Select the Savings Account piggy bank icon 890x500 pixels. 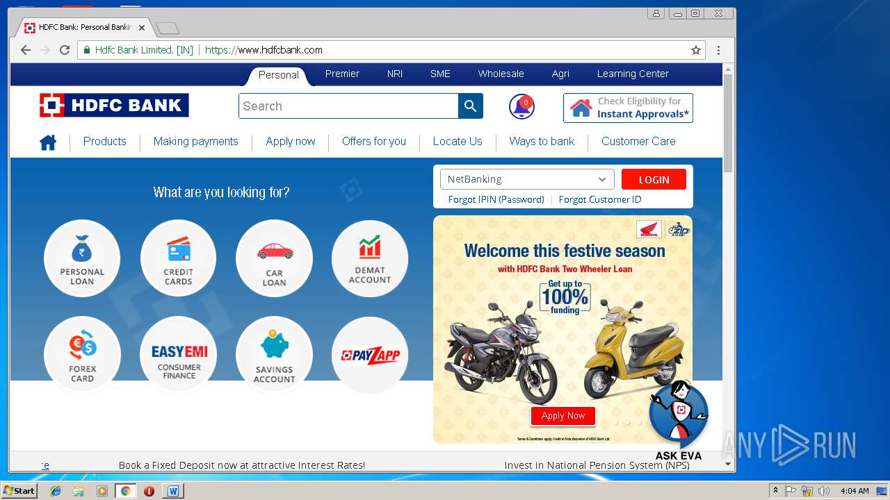coord(274,355)
